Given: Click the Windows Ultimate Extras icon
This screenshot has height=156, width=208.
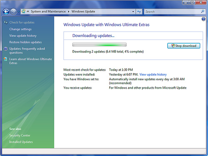Looking at the screenshot, I should [x=5, y=59].
